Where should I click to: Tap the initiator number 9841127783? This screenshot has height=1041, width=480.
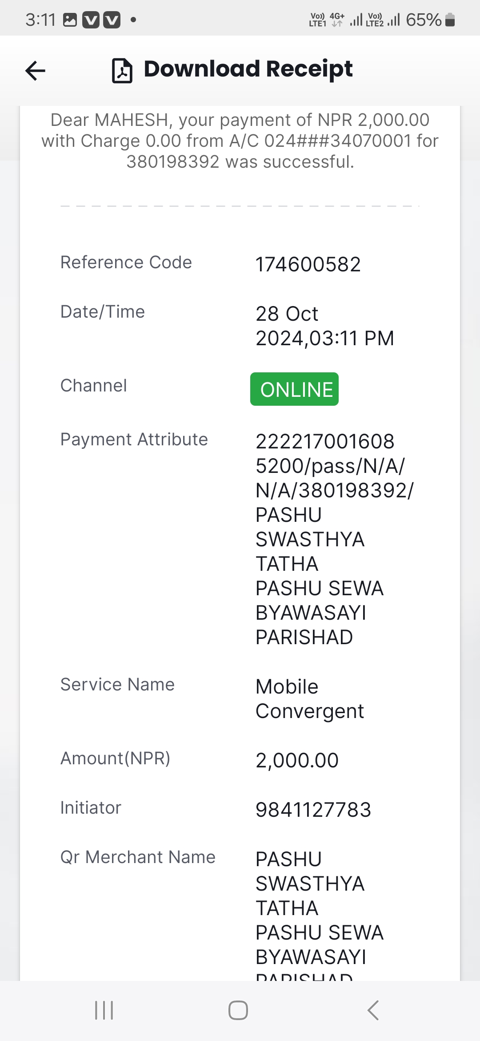click(x=313, y=810)
